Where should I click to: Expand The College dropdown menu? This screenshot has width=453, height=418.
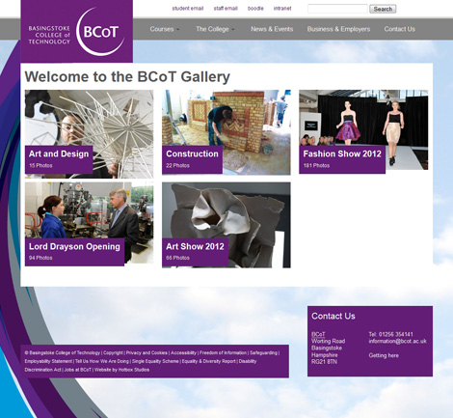(x=215, y=29)
